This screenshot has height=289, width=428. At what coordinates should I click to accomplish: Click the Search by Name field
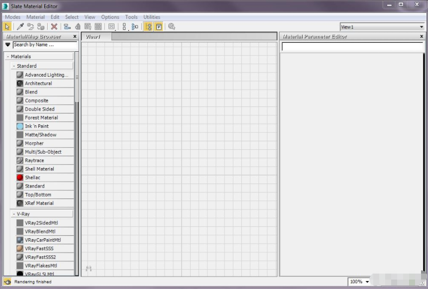point(45,45)
